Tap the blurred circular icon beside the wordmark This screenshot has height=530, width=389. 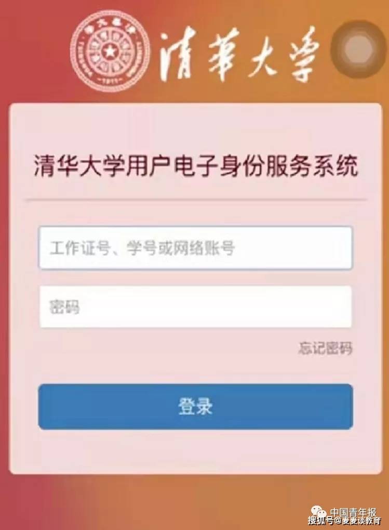[x=359, y=49]
